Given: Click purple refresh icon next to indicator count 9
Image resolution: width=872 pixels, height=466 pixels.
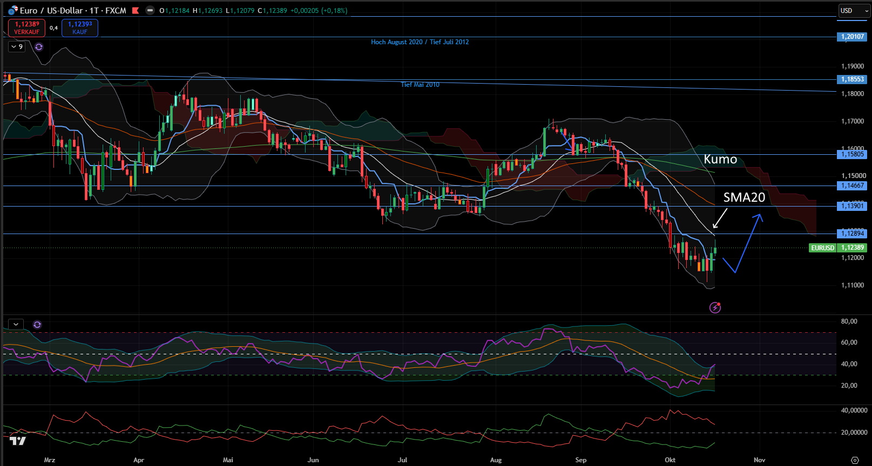Looking at the screenshot, I should click(39, 47).
